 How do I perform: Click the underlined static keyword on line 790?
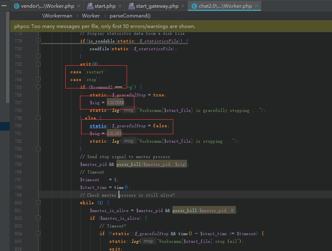(98, 126)
